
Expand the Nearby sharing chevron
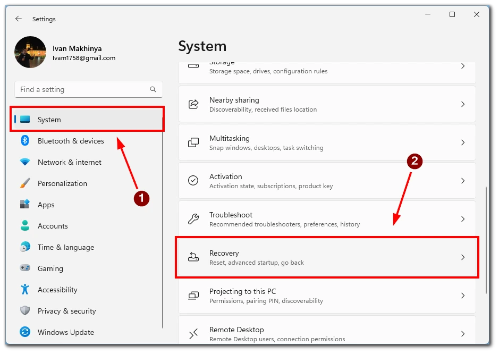tap(463, 104)
